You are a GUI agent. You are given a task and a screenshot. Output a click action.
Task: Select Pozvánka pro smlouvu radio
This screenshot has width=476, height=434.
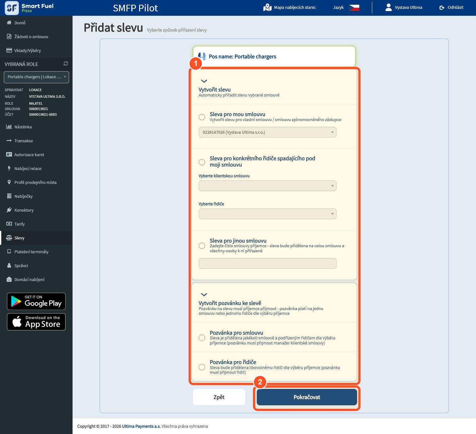point(202,338)
